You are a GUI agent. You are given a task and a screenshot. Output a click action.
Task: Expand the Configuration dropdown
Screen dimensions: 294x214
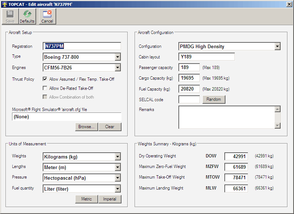tap(277, 46)
